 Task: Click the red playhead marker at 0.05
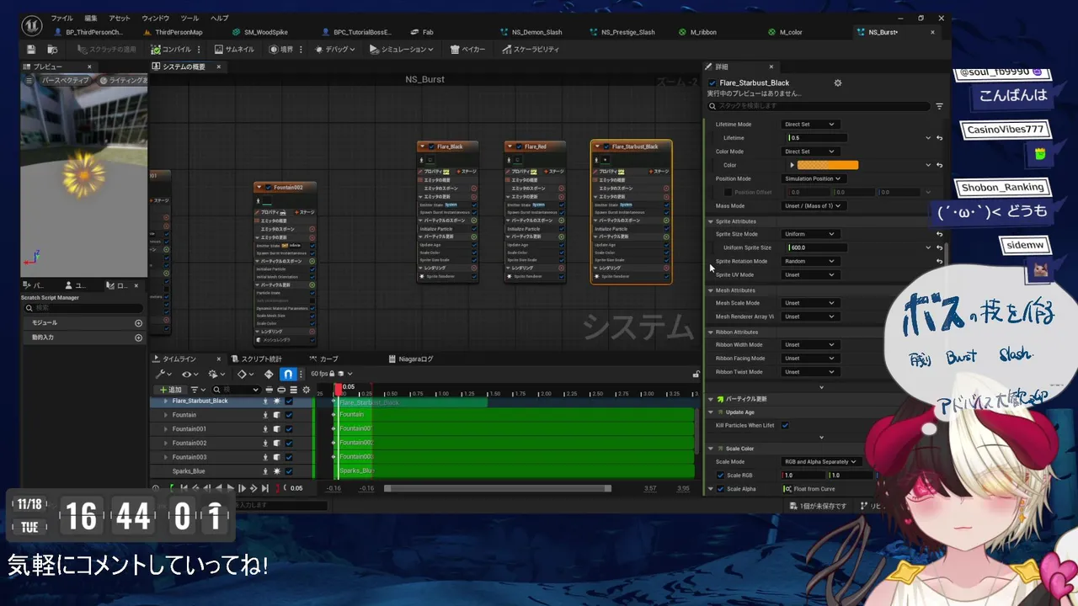pyautogui.click(x=339, y=388)
